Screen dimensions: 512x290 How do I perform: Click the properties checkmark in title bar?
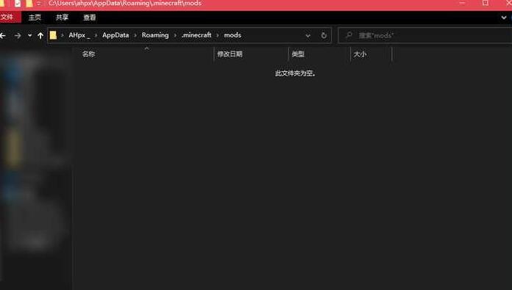[x=18, y=4]
